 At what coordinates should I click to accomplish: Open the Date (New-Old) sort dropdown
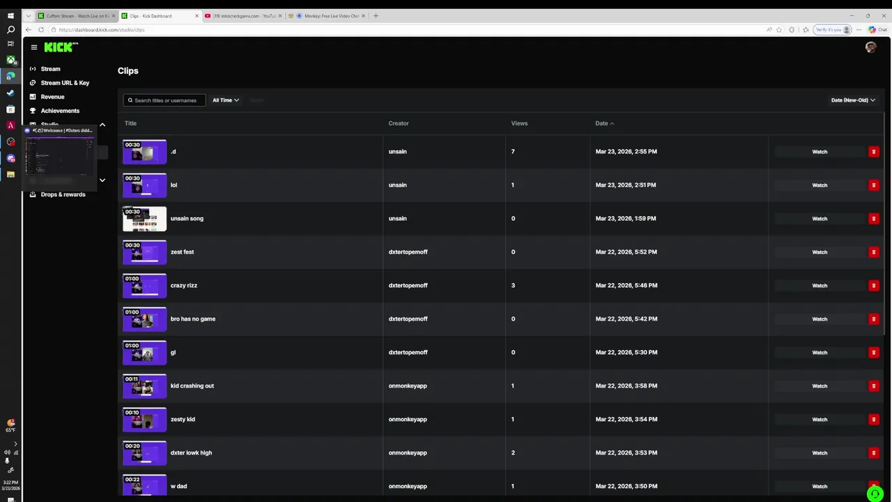coord(853,100)
